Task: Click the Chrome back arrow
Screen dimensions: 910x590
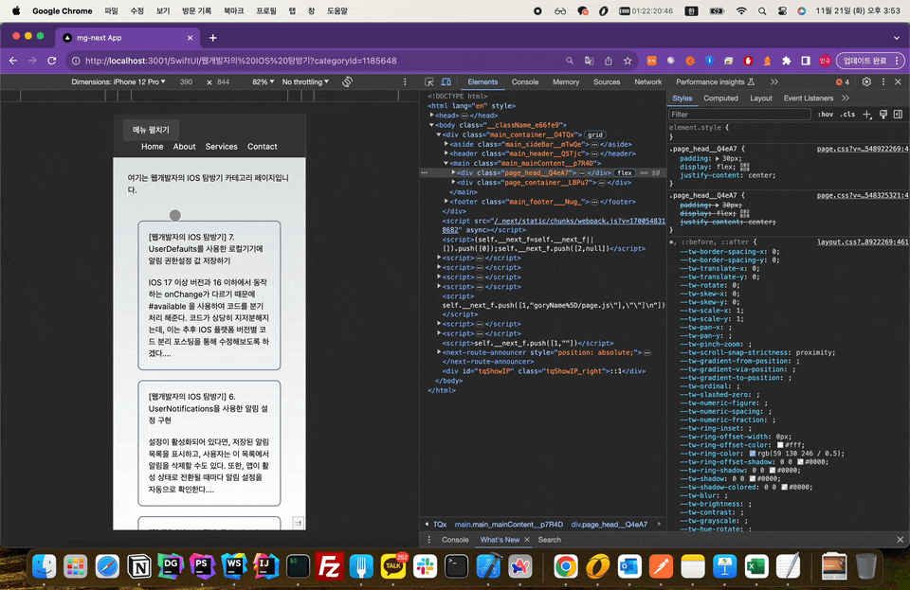Action: click(x=13, y=61)
